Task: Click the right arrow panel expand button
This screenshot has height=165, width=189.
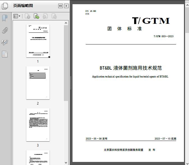Action: pyautogui.click(x=66, y=6)
